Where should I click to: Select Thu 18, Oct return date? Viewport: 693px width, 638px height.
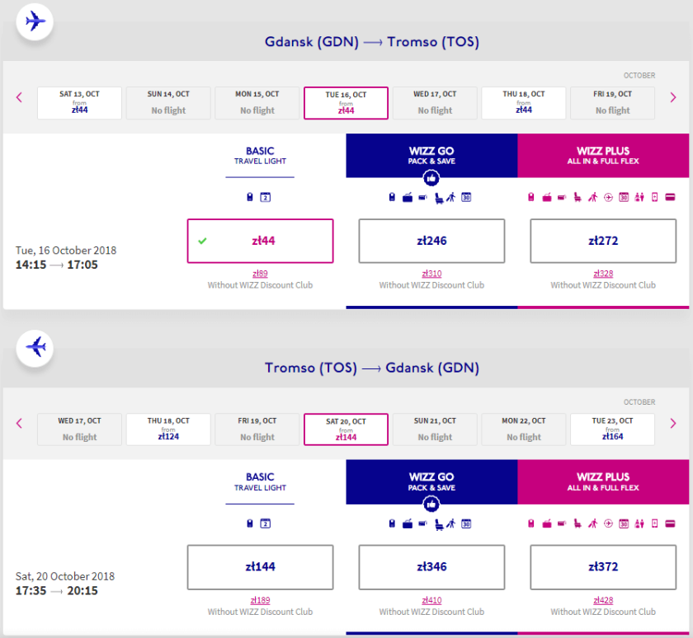[168, 429]
